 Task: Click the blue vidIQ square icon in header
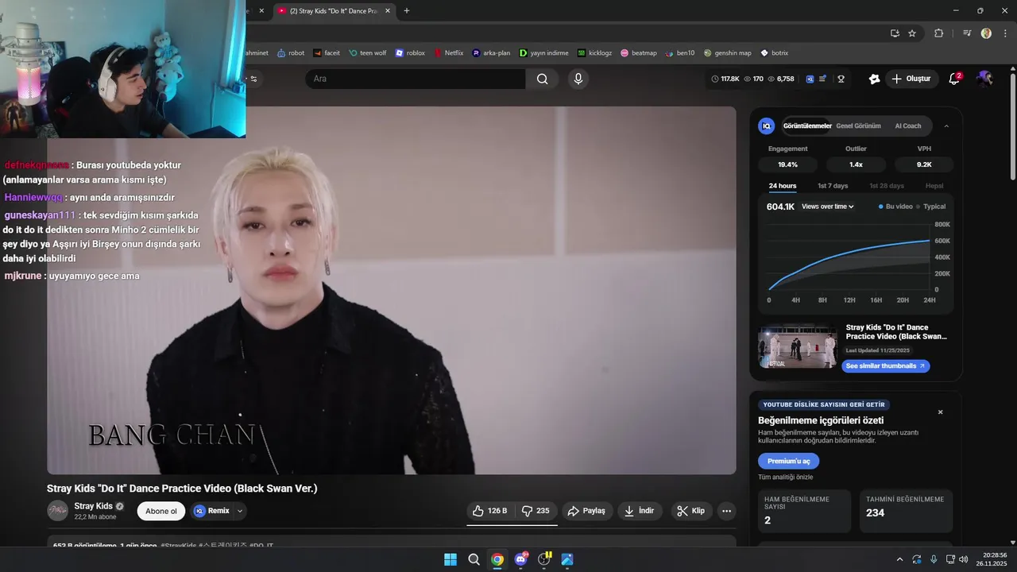coord(810,79)
